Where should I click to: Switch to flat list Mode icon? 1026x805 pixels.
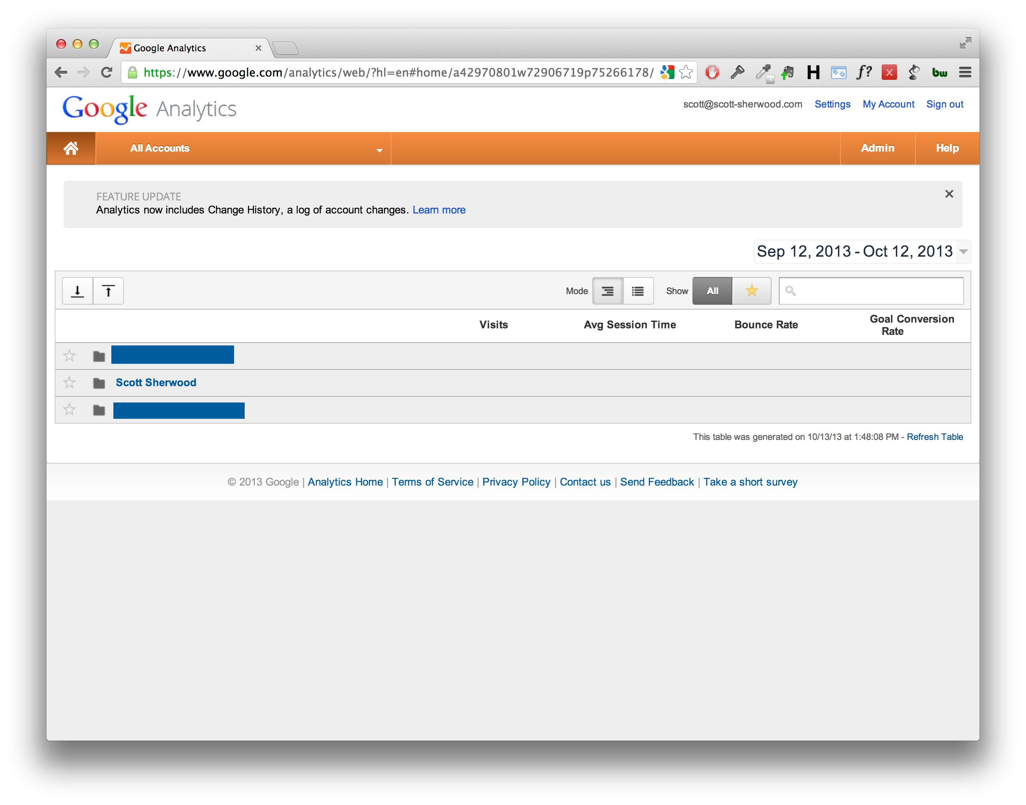pos(638,291)
